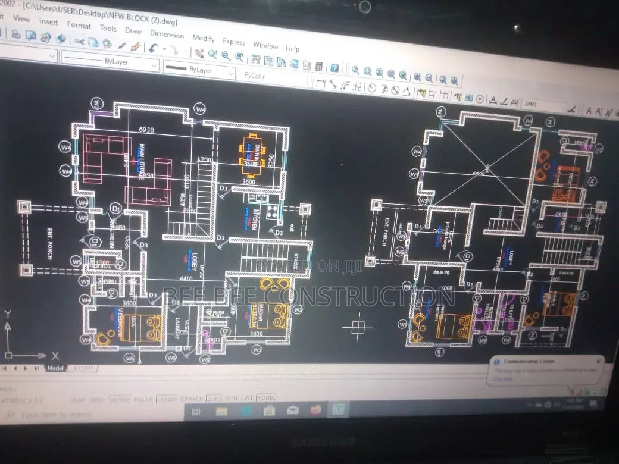Select the Pan Realtime tool
The height and width of the screenshot is (464, 619).
pos(199,53)
